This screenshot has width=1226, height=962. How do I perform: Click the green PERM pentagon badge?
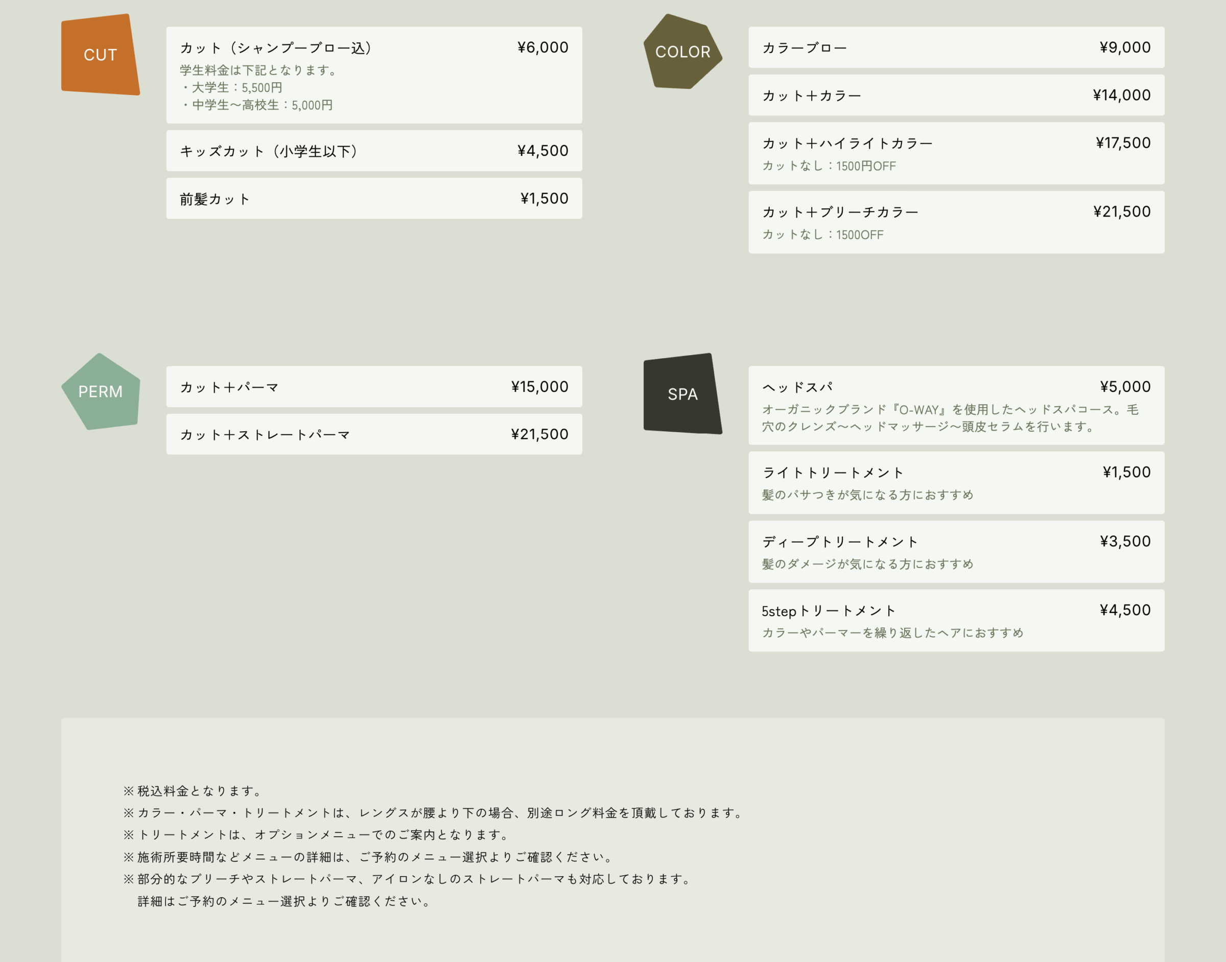pyautogui.click(x=100, y=391)
